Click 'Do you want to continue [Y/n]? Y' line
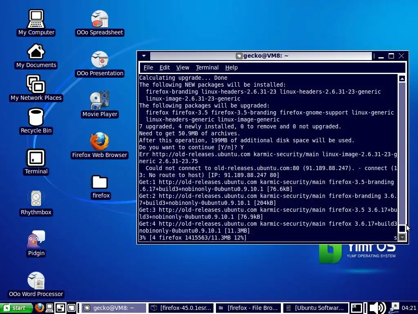The image size is (418, 314). coord(191,147)
